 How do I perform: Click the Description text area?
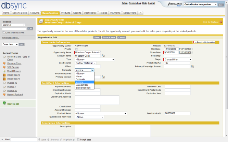point(112,130)
